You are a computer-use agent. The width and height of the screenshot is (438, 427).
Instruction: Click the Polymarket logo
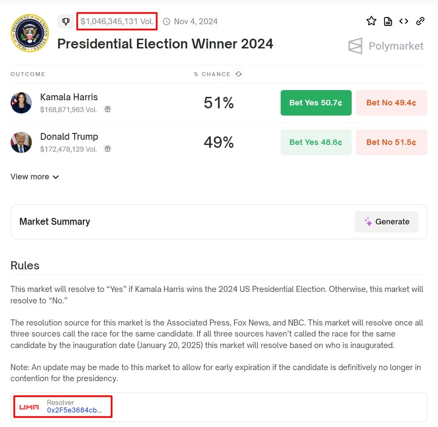(x=386, y=46)
